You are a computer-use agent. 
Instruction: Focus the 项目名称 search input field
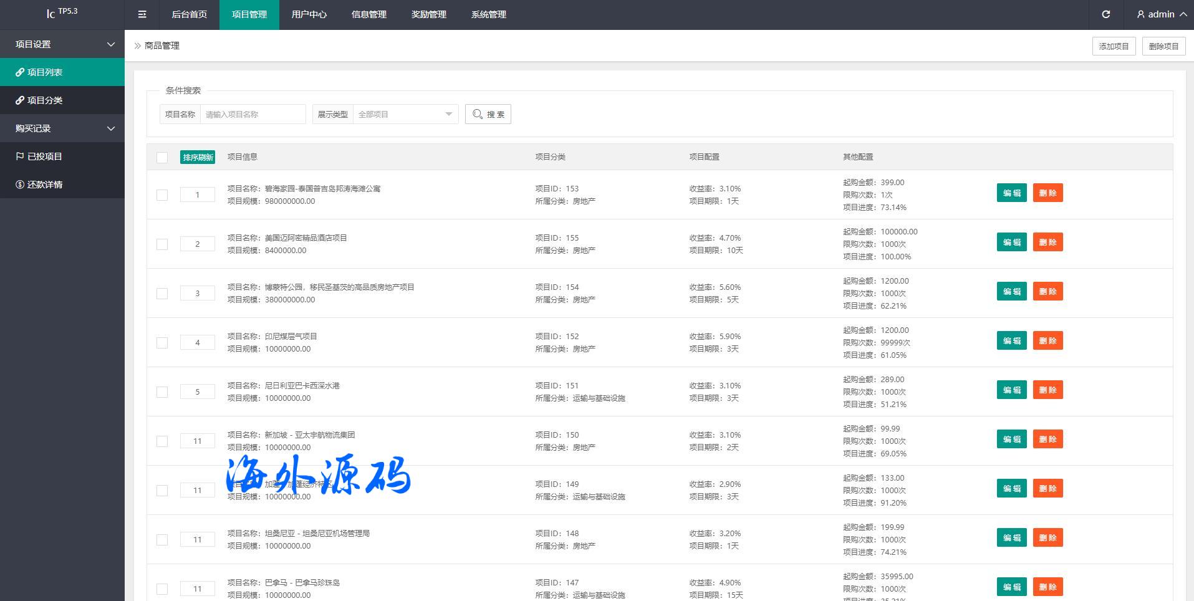click(253, 114)
